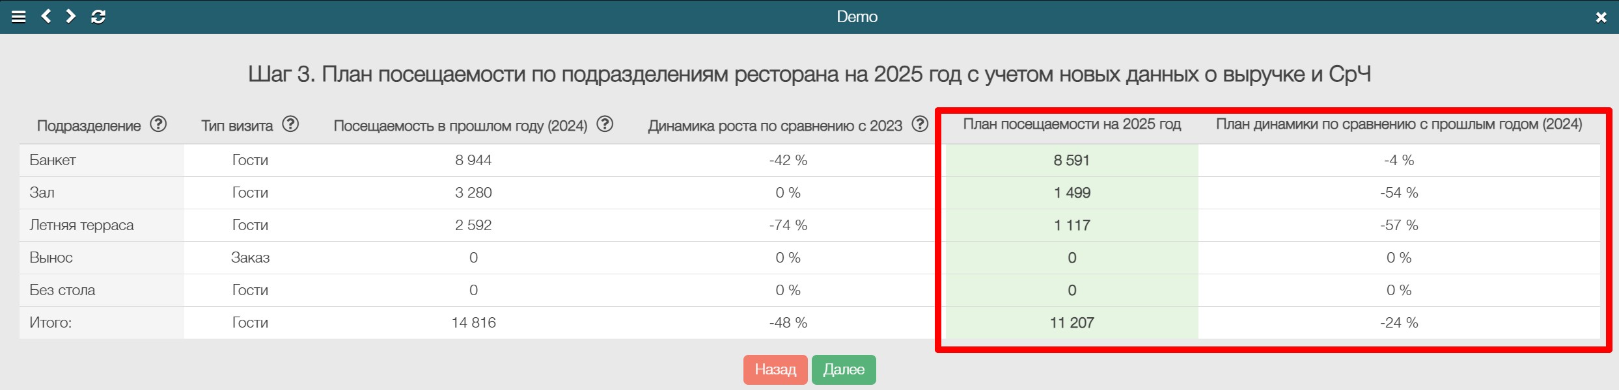Select the Без стола plan attendance cell
The height and width of the screenshot is (390, 1619).
[1072, 291]
